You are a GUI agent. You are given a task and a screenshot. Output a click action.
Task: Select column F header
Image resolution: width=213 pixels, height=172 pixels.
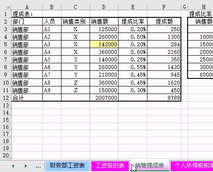coord(164,7)
